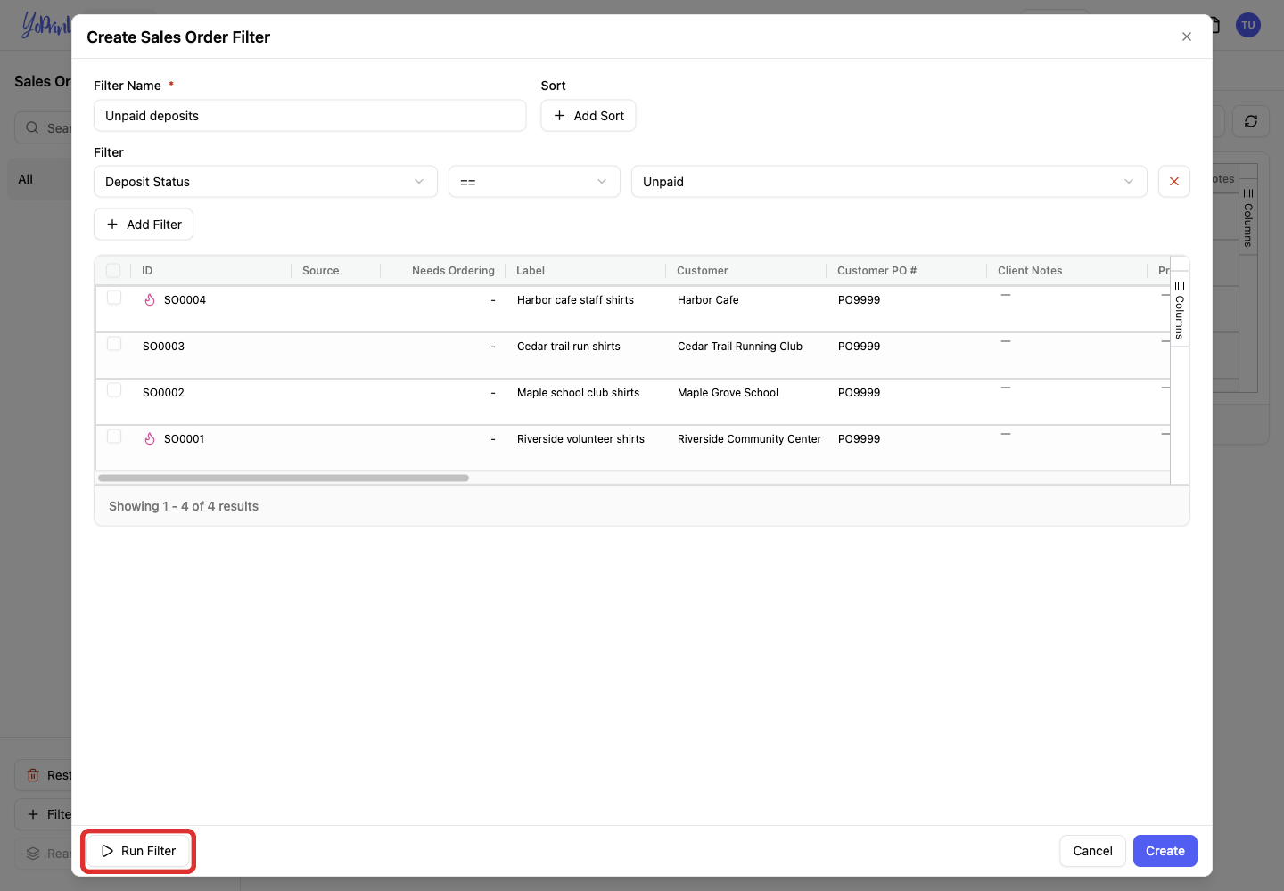
Task: Open the Deposit Status field dropdown
Action: [266, 182]
